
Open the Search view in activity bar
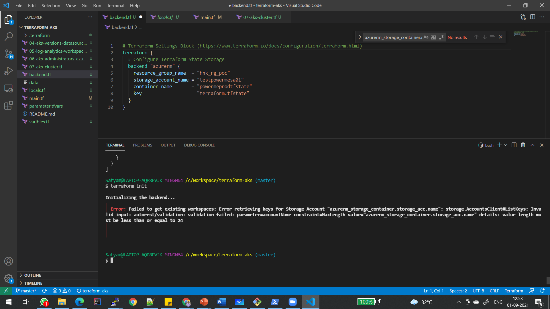(x=9, y=37)
